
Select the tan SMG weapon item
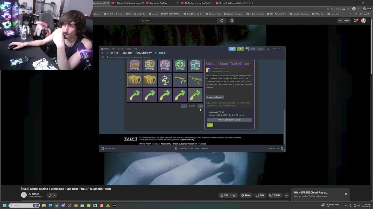pyautogui.click(x=180, y=80)
